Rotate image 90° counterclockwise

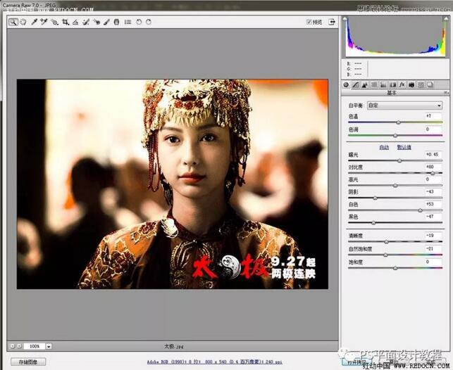(x=139, y=22)
